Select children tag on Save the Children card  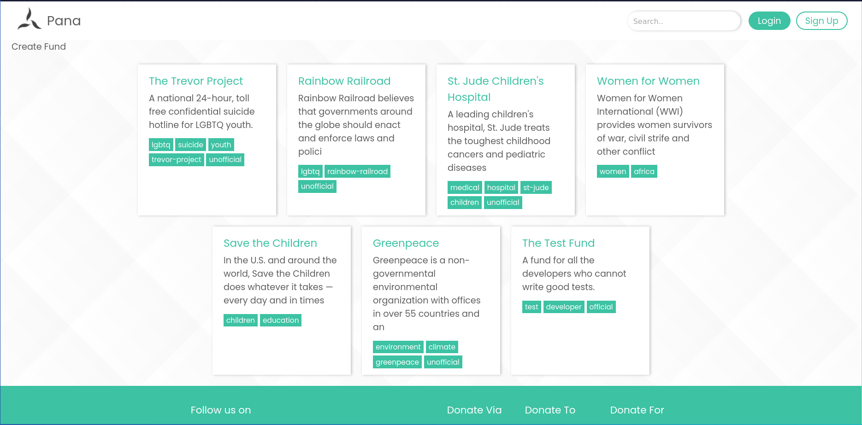coord(241,320)
